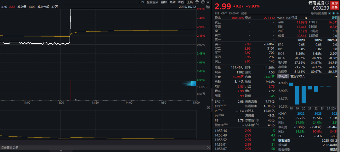
Task: Click 点击查看更多 link
Action: (10, 147)
